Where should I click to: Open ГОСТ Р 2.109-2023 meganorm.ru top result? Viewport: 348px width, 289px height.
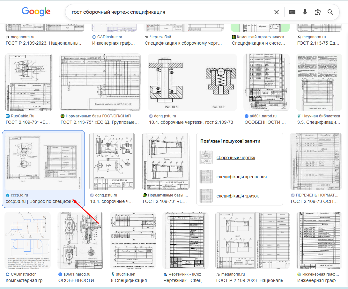click(44, 43)
